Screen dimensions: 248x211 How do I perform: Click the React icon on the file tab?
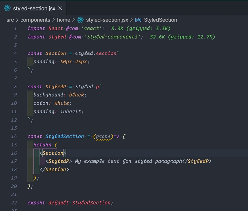7,8
